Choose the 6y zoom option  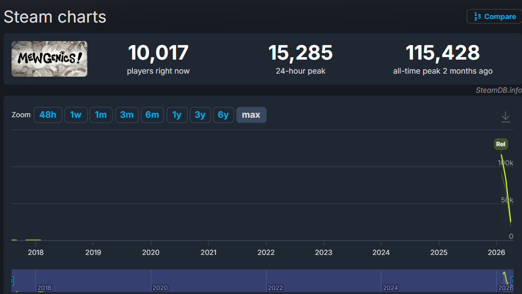pos(223,115)
